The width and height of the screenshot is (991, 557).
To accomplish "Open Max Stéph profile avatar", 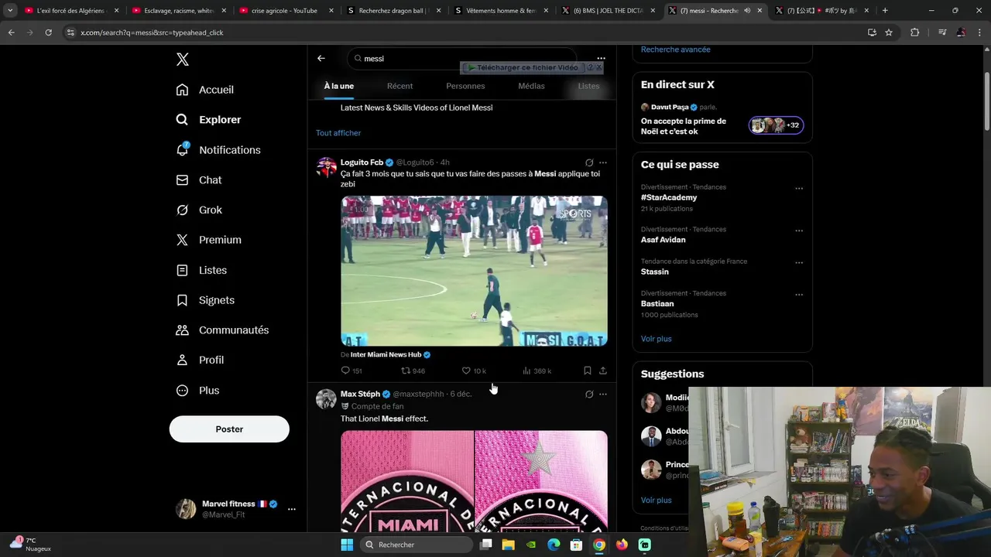I will coord(326,399).
